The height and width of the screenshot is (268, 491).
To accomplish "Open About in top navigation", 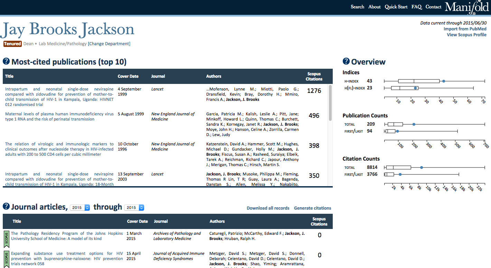I will coord(374,7).
